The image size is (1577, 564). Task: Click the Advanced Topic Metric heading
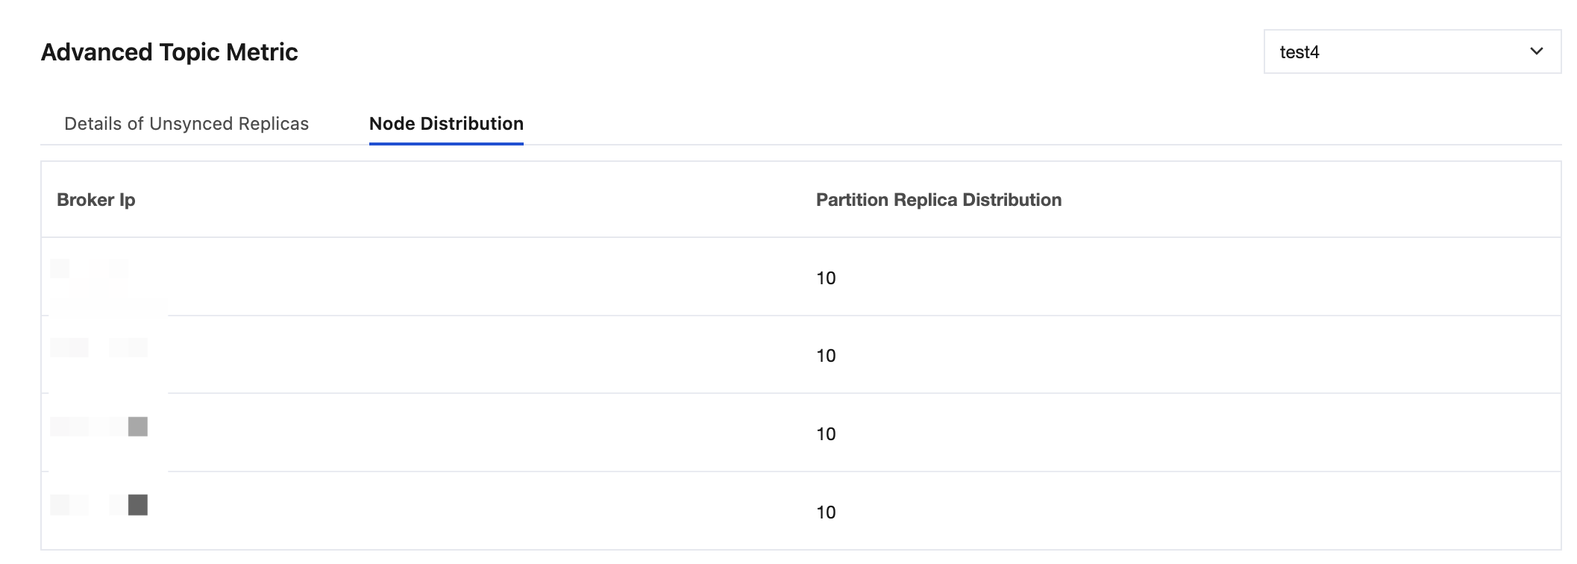pyautogui.click(x=169, y=52)
